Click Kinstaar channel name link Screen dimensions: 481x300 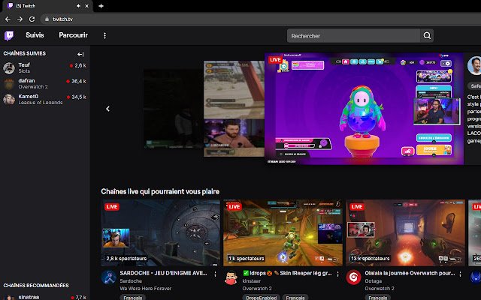[x=251, y=281]
